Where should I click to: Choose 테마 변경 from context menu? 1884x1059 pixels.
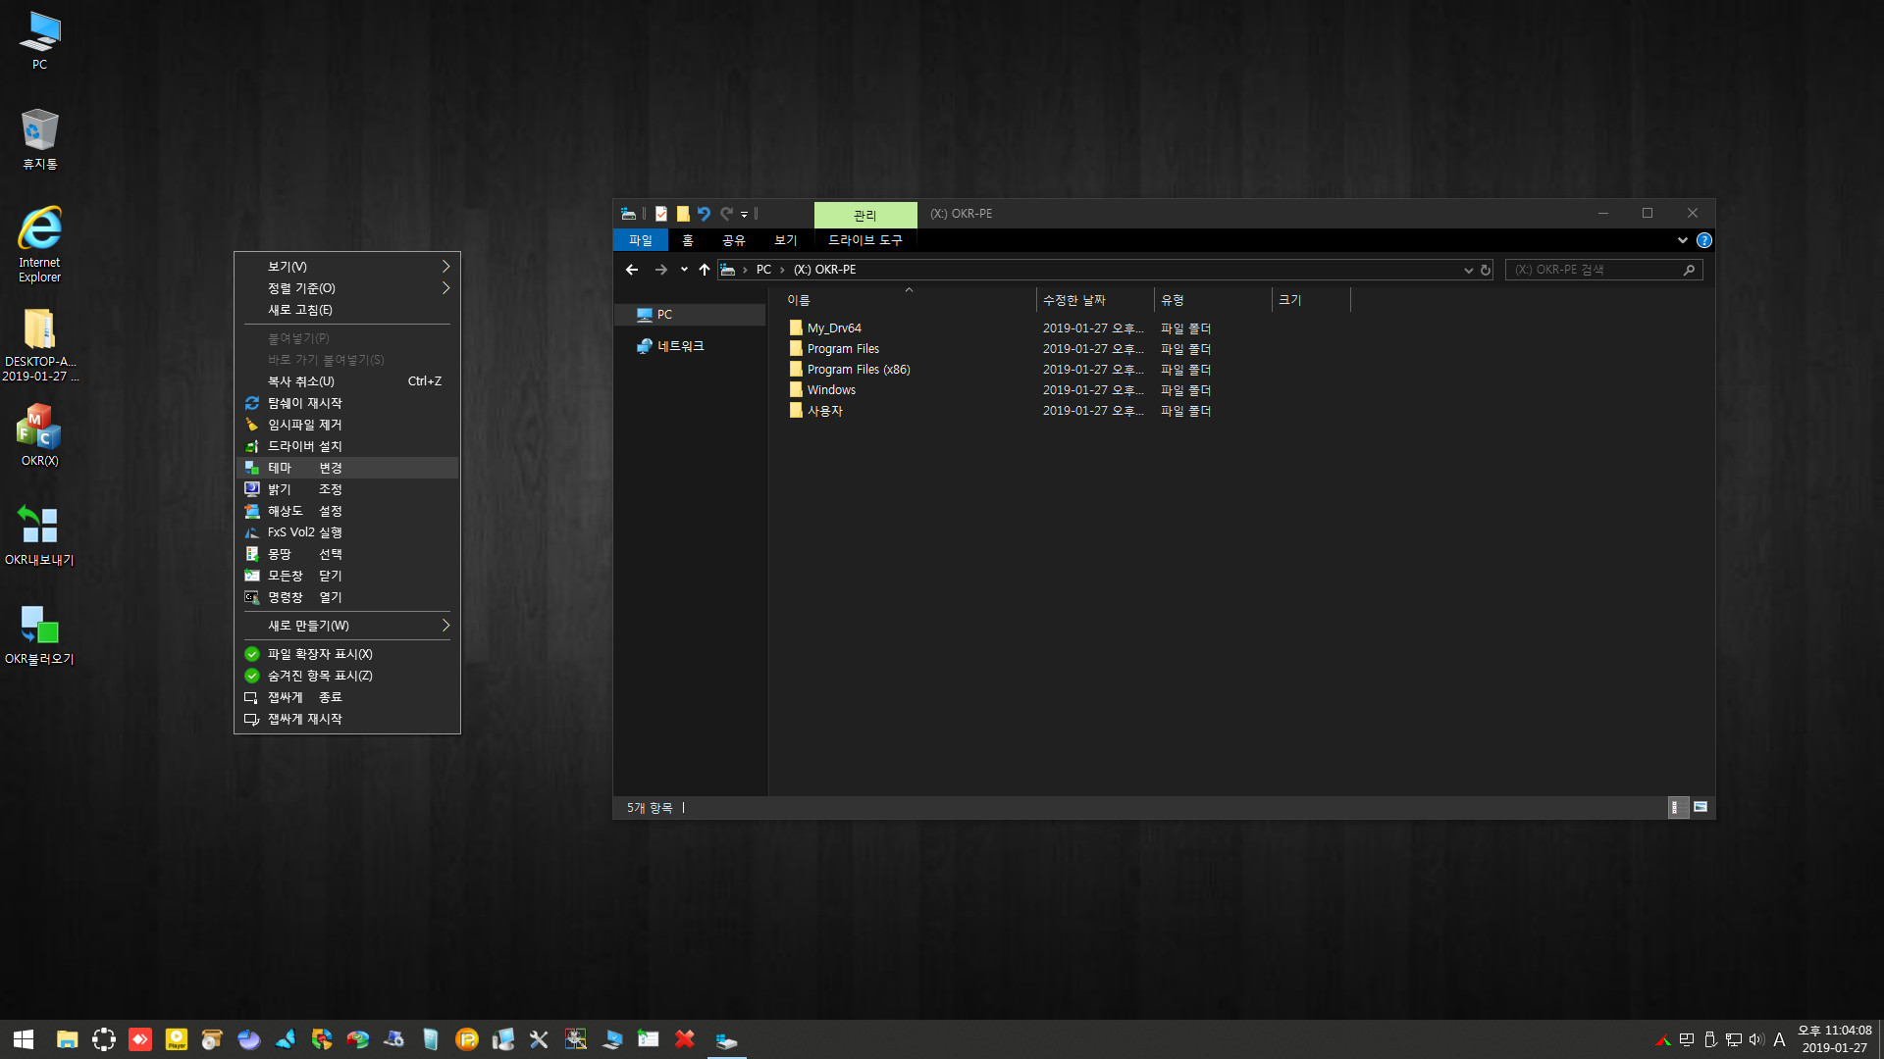coord(347,468)
